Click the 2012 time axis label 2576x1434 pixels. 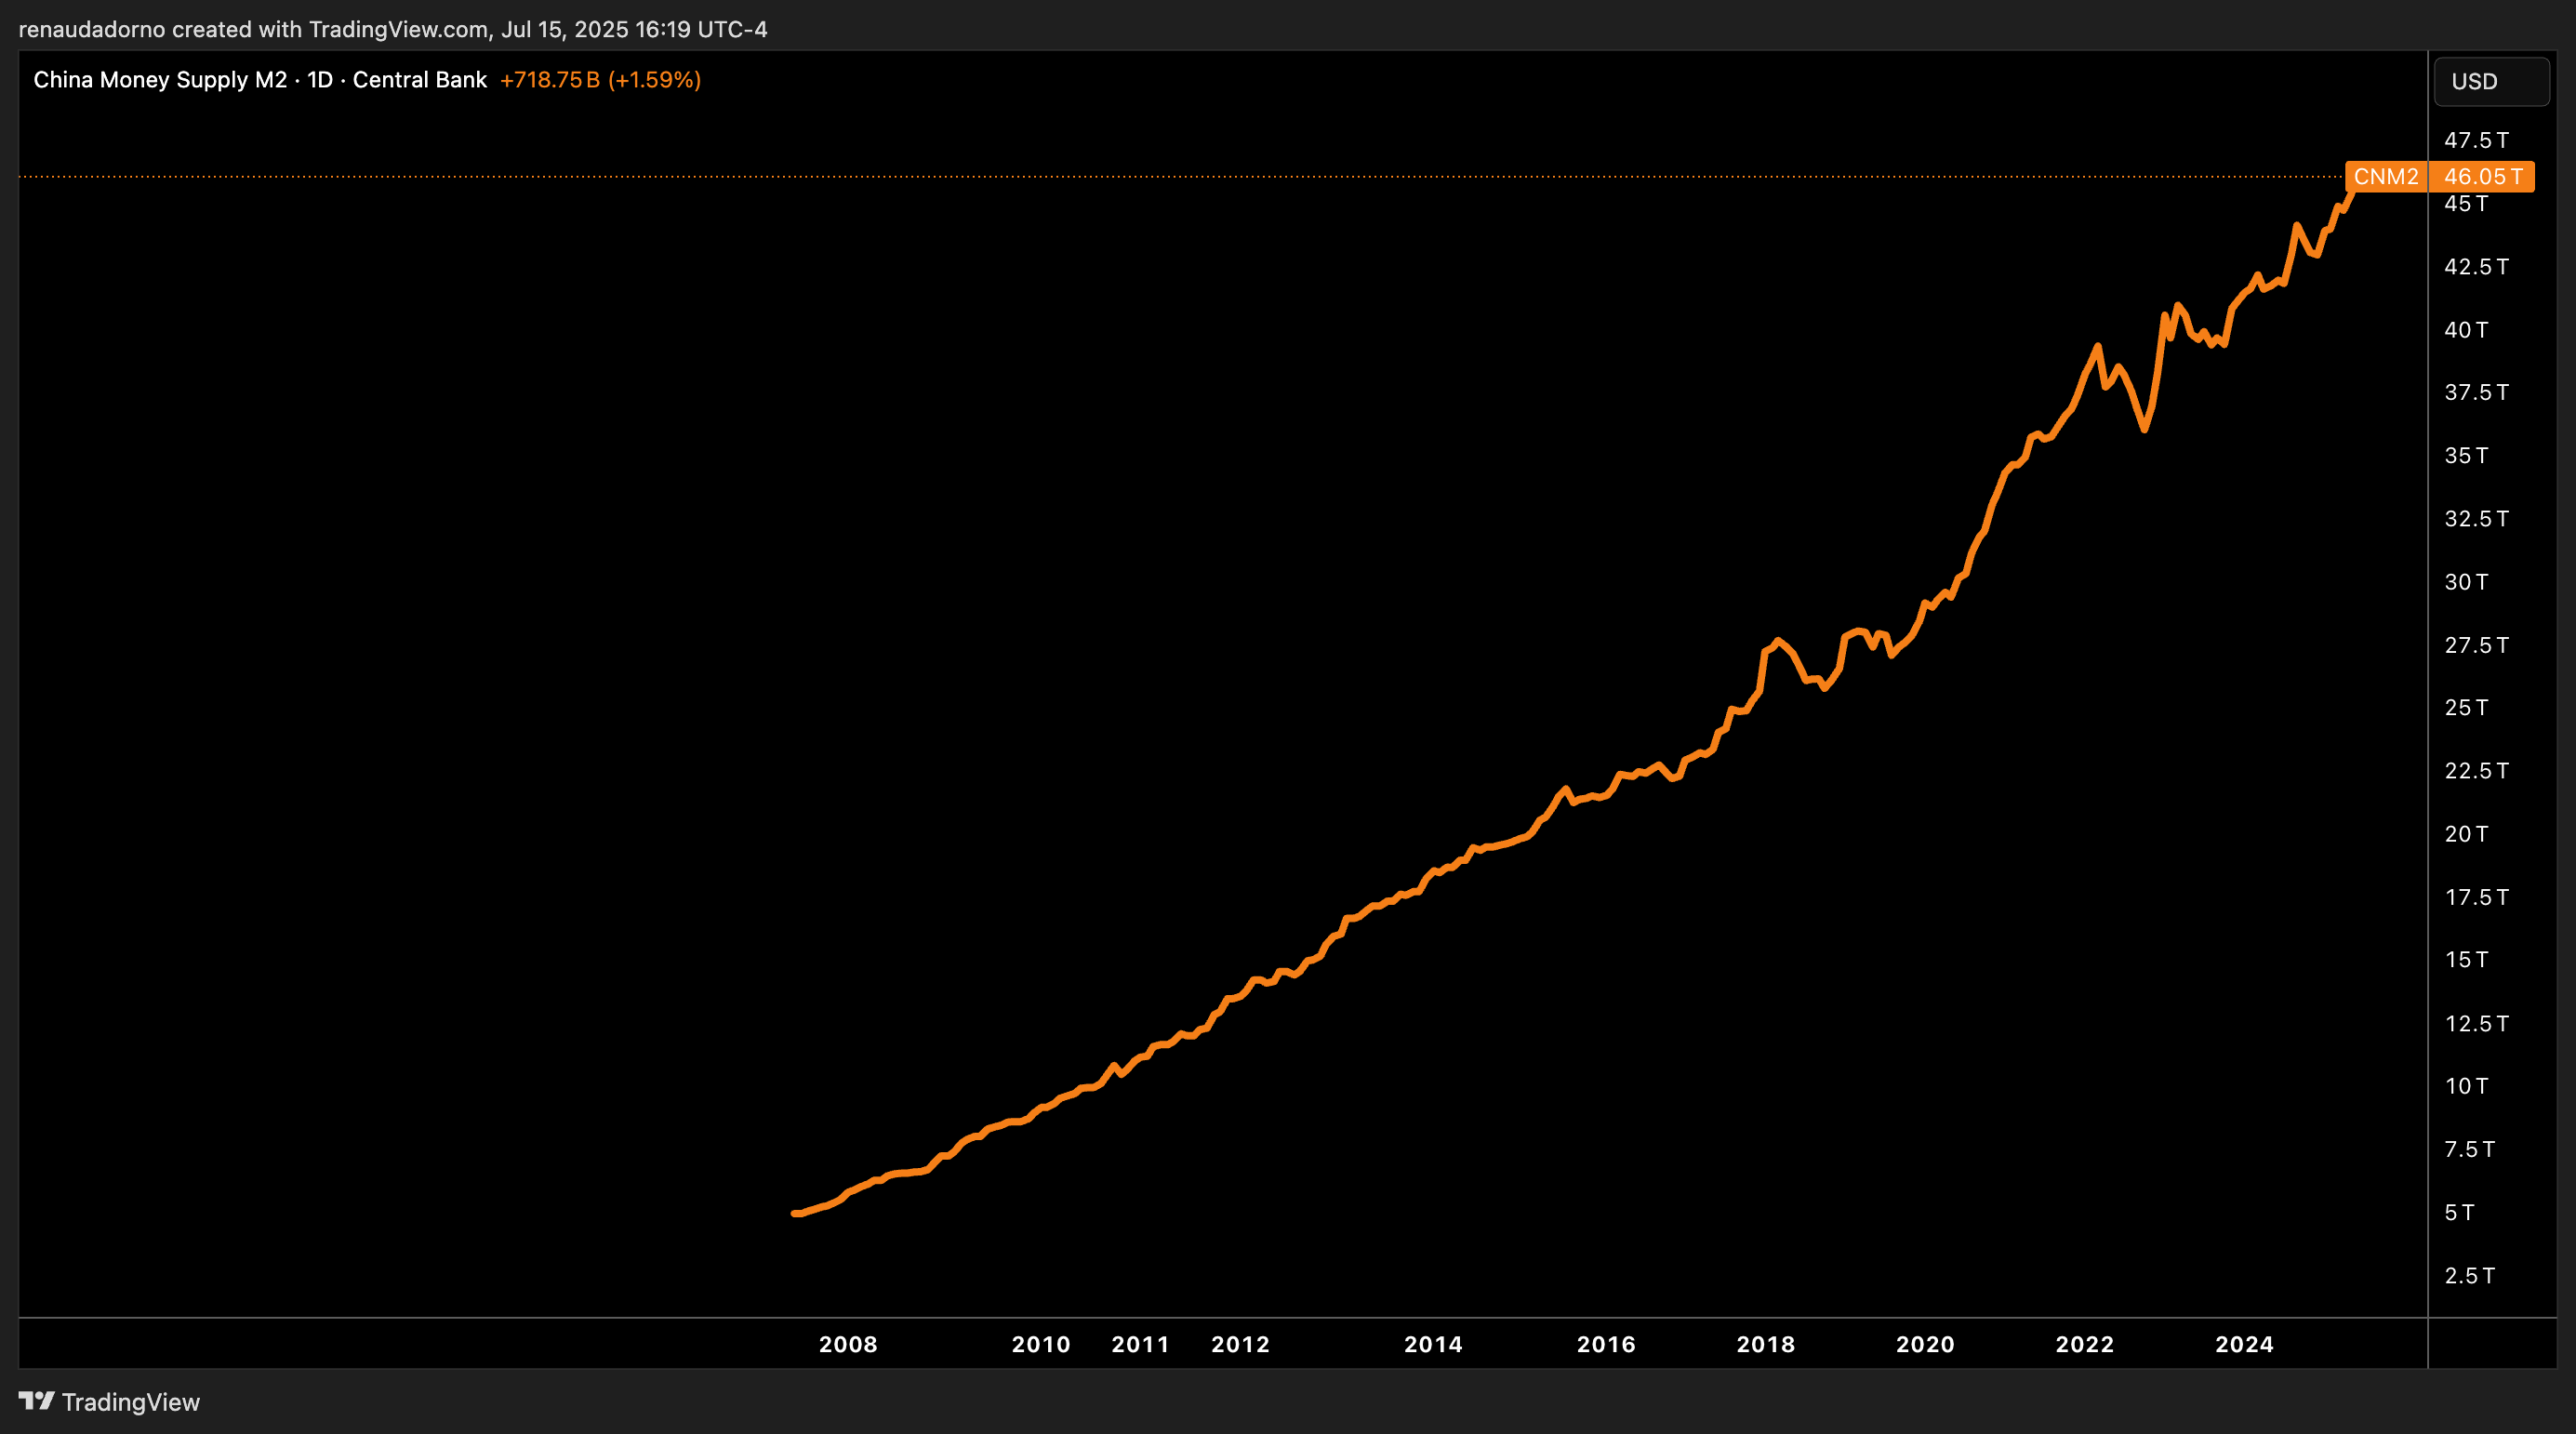pos(1241,1344)
